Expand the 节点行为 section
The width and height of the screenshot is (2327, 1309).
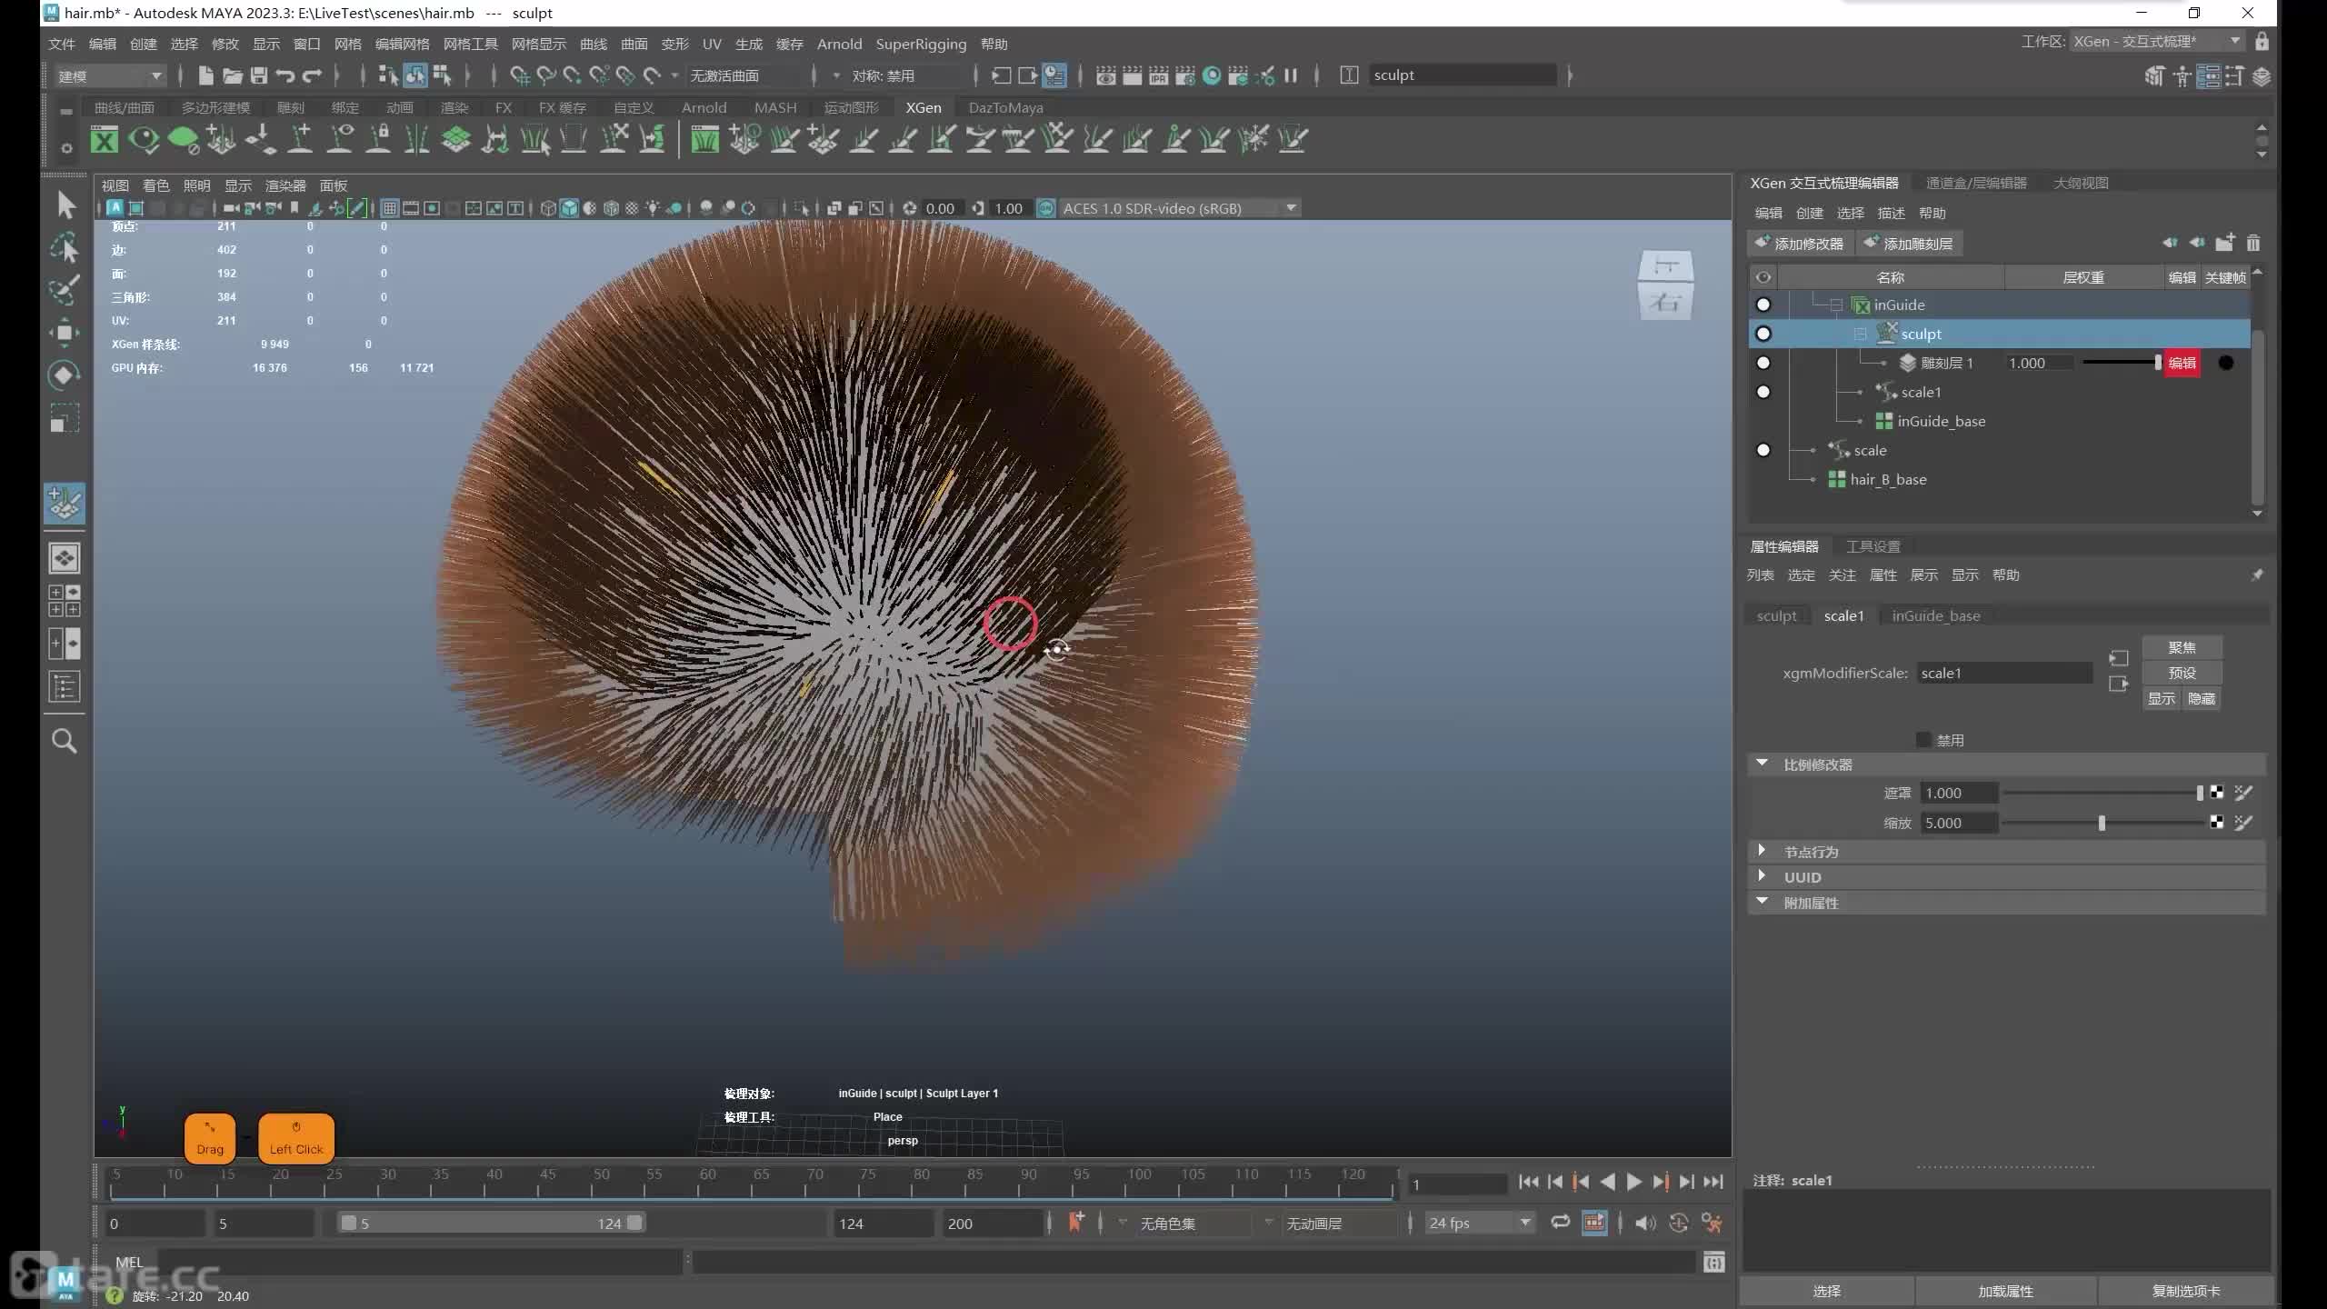pyautogui.click(x=1762, y=851)
